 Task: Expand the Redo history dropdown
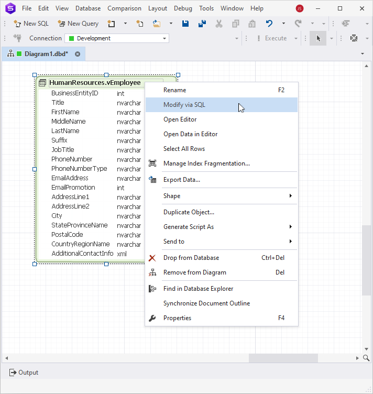coord(312,24)
